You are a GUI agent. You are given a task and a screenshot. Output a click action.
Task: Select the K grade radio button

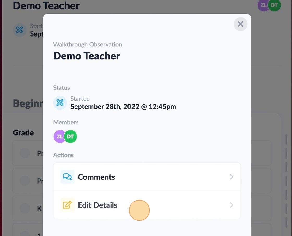[25, 208]
